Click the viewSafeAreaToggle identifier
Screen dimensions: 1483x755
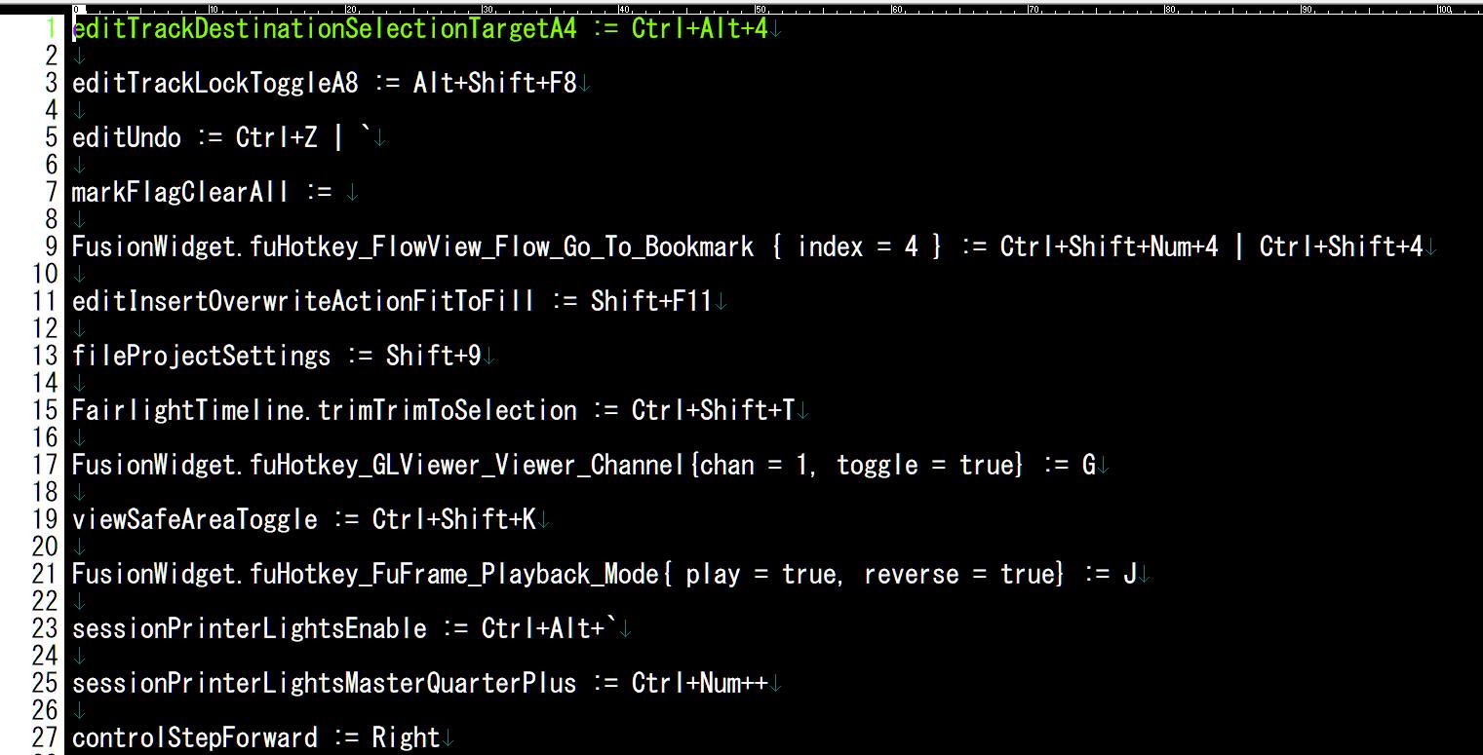click(x=195, y=519)
